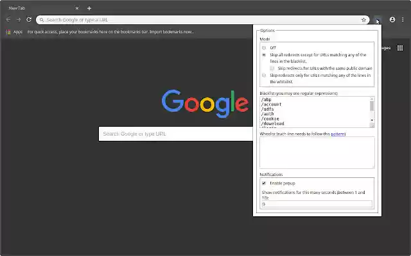The image size is (411, 256).
Task: Select Skip all redirects except blacklist mode
Action: tap(264, 55)
